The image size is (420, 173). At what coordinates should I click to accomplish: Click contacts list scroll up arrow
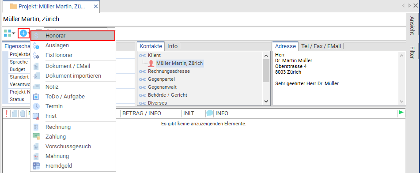(x=266, y=56)
